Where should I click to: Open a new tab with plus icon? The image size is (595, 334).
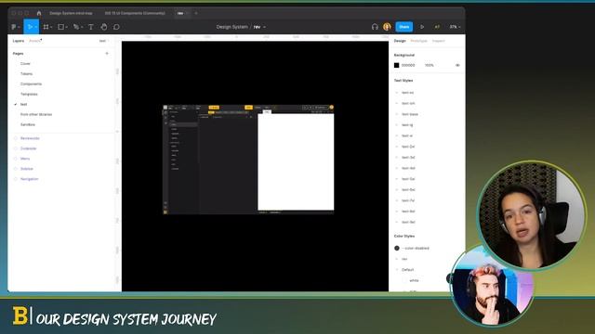point(196,13)
